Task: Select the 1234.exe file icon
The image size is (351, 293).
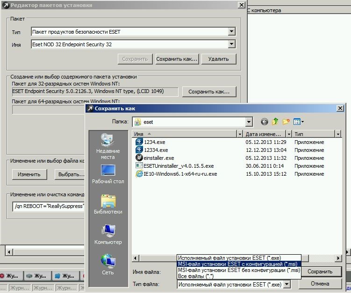Action: click(x=139, y=142)
